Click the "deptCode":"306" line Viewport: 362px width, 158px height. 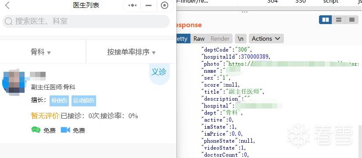click(x=227, y=50)
